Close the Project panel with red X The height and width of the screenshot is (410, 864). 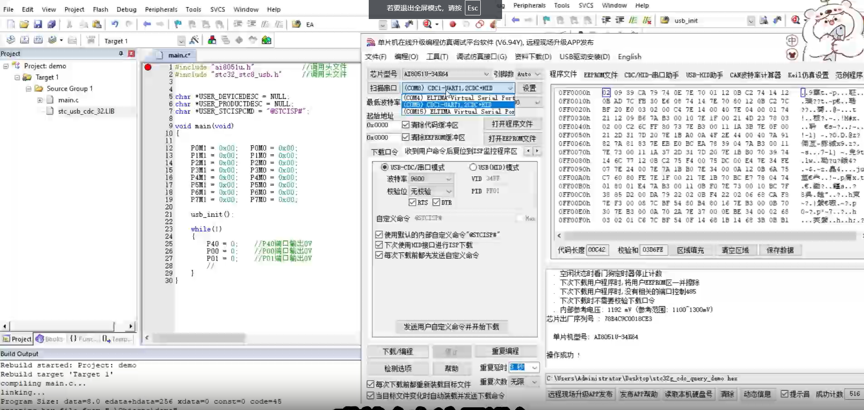click(131, 53)
